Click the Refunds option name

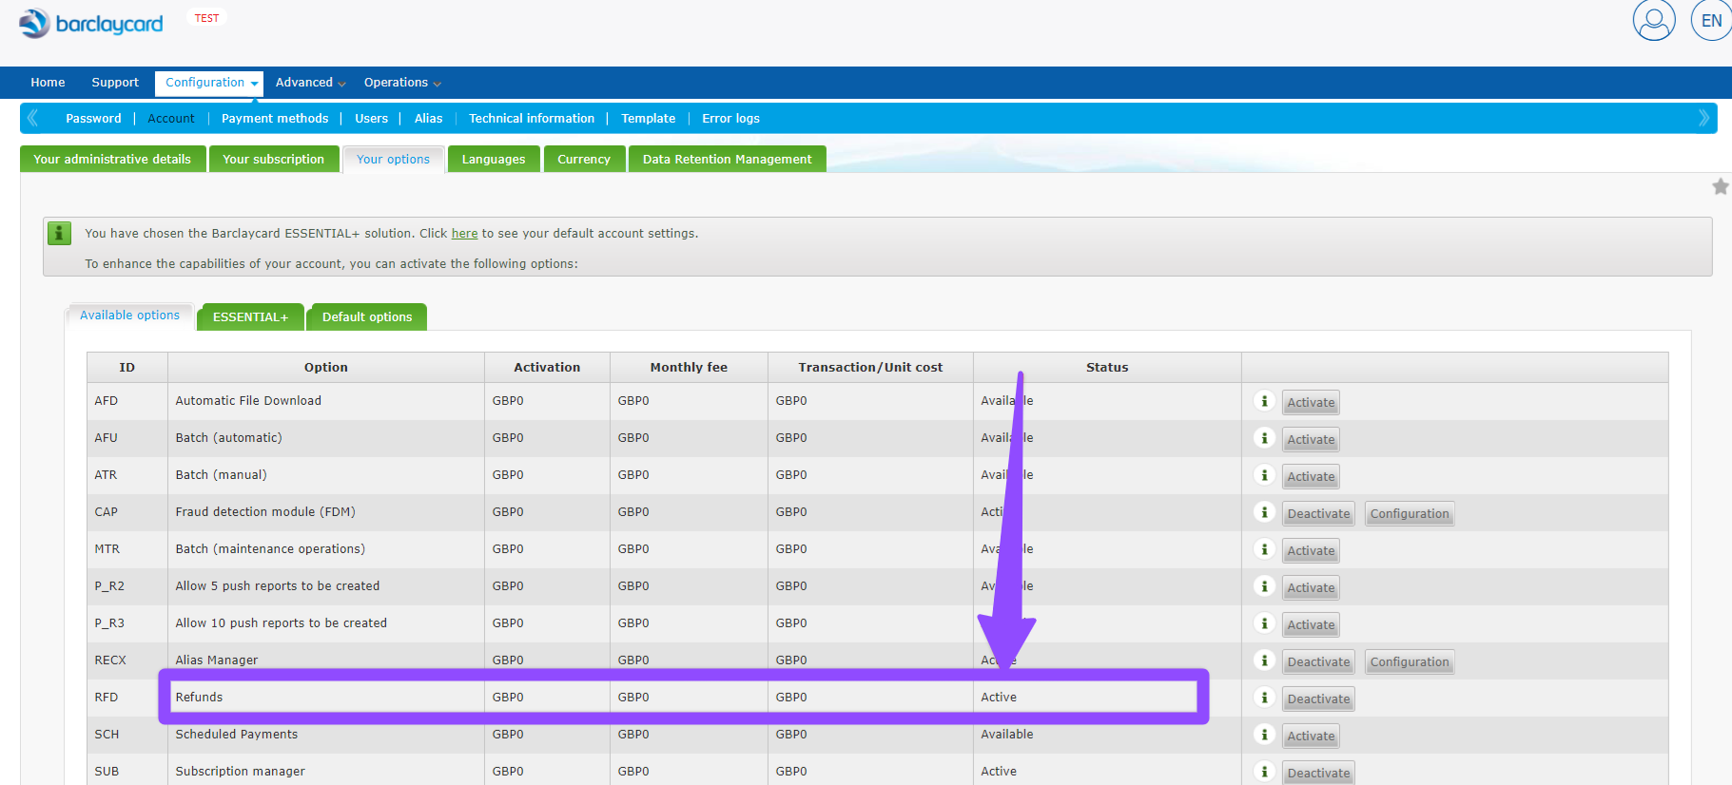click(x=199, y=698)
